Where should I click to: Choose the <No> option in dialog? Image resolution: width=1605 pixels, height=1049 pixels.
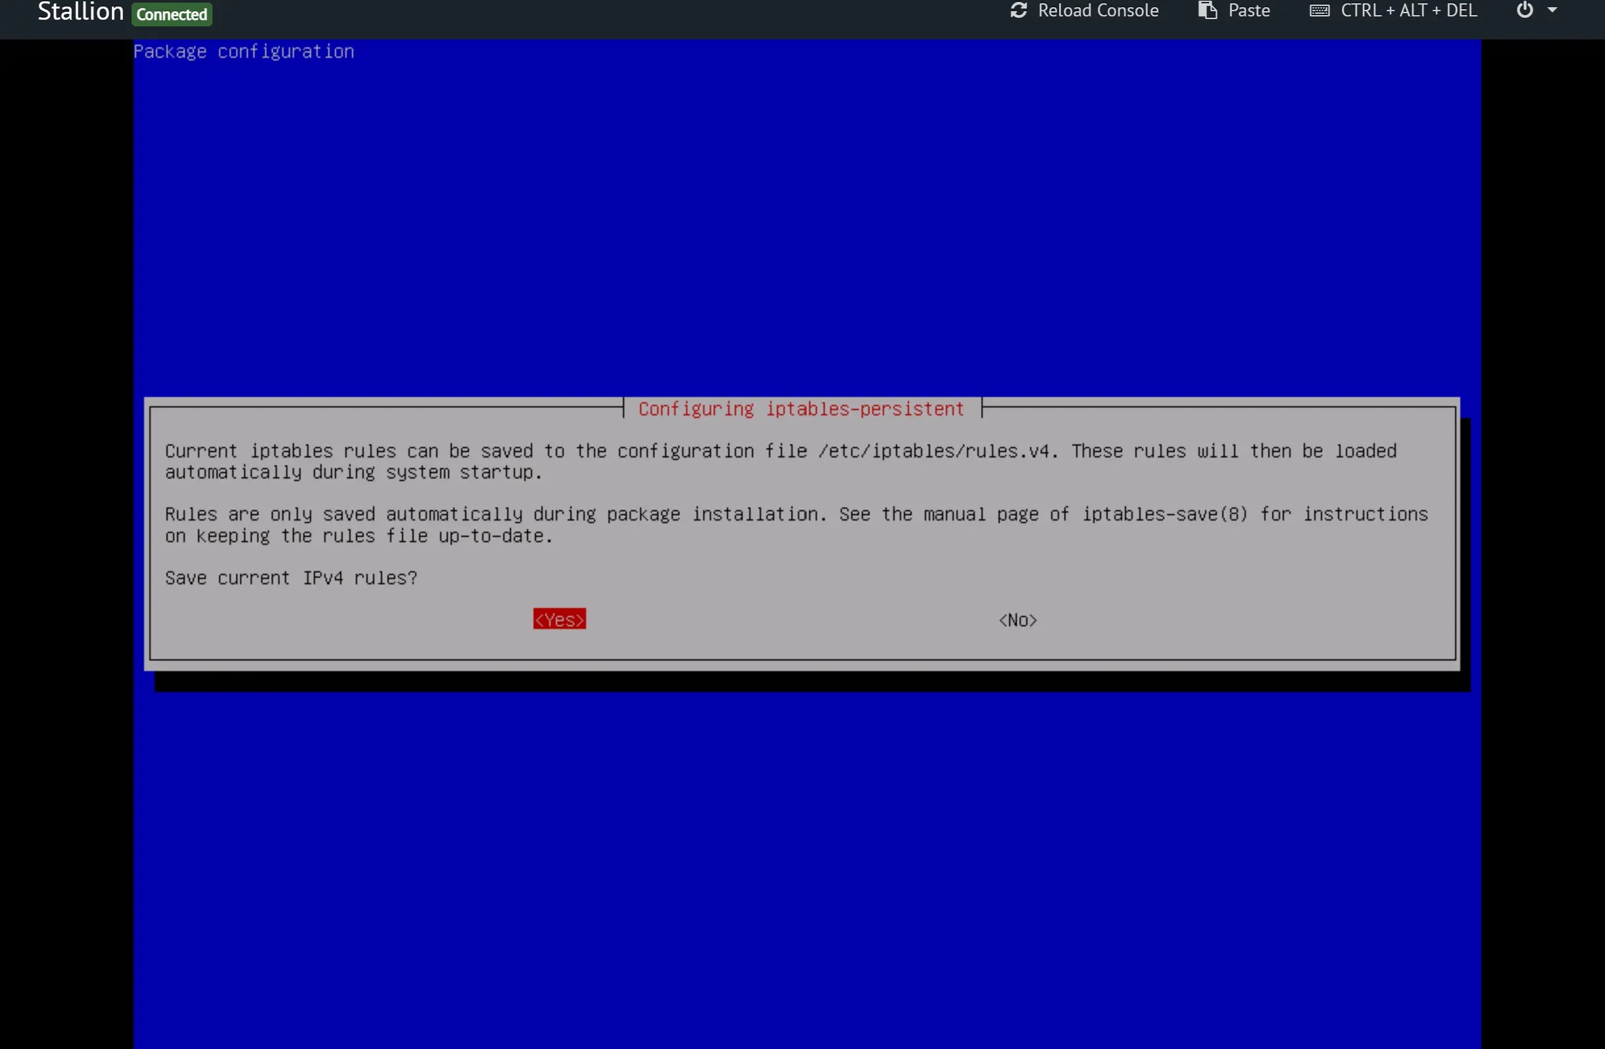click(1017, 620)
